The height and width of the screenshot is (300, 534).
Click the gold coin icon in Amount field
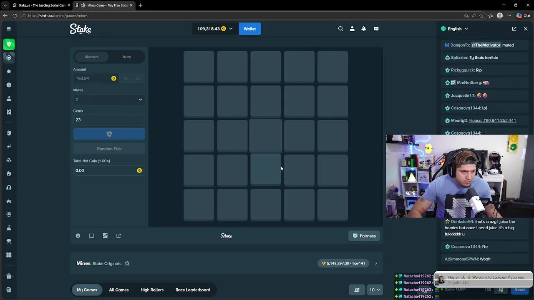113,78
